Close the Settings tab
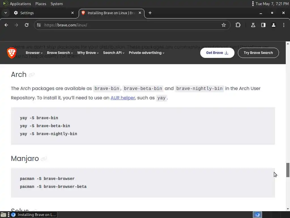The height and width of the screenshot is (218, 290). pyautogui.click(x=72, y=13)
